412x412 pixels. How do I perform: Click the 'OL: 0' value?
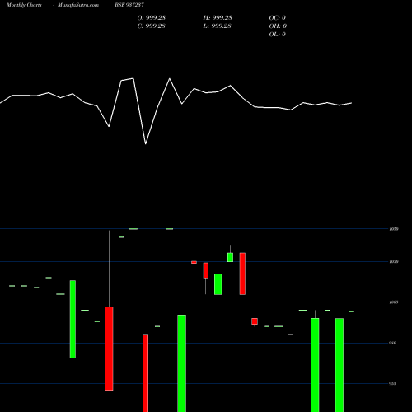(x=278, y=35)
